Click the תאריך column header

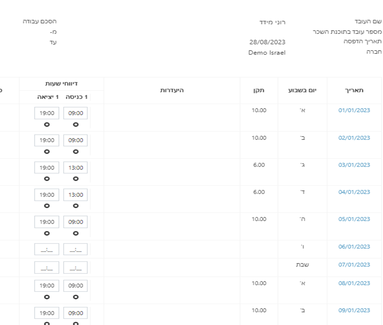pos(354,90)
